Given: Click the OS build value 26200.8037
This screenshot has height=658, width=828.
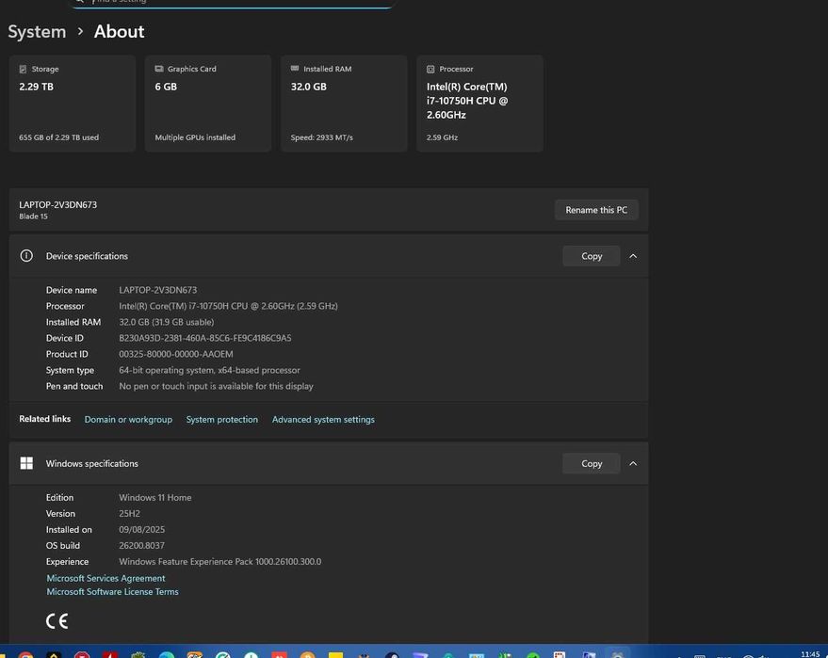Looking at the screenshot, I should 141,546.
